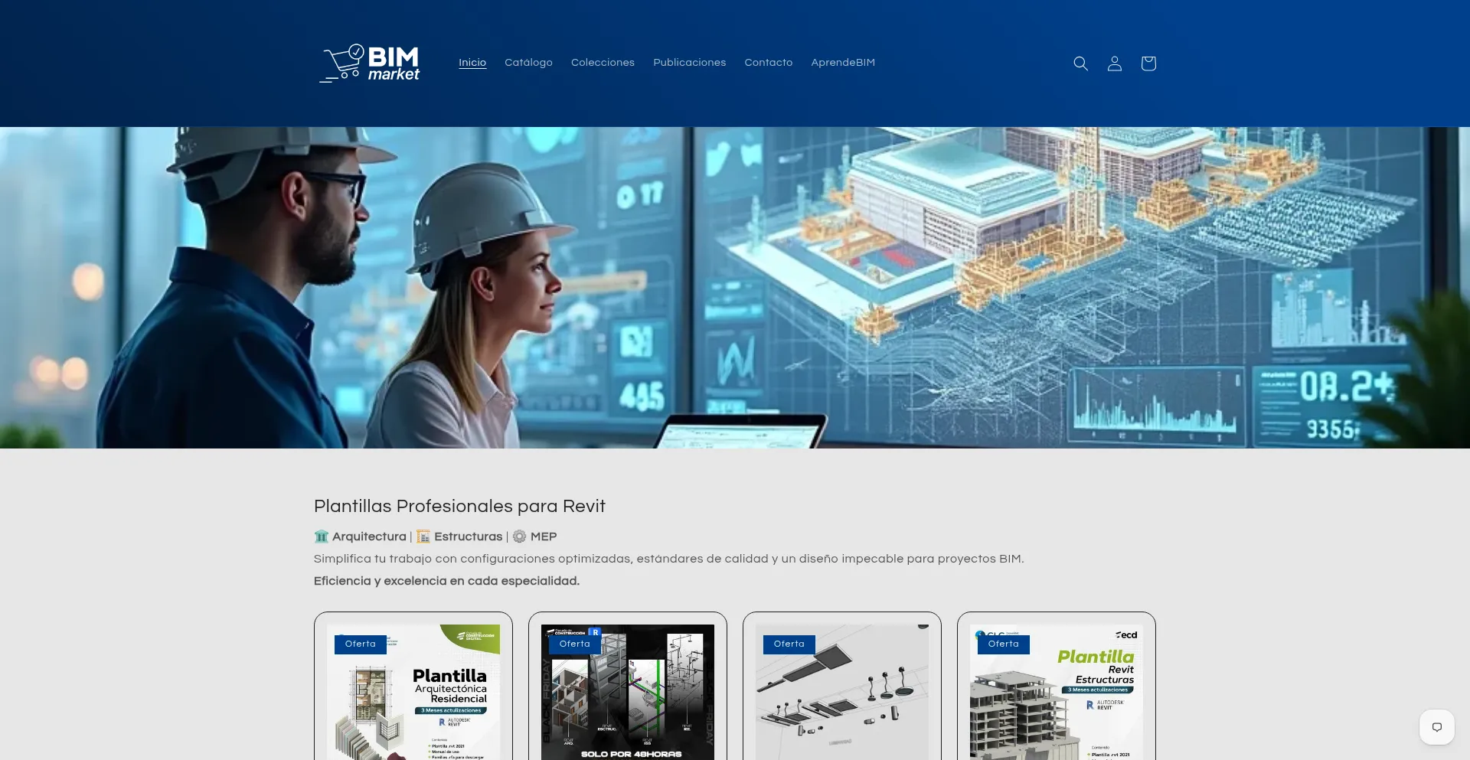Select the heading 'Plantillas Profesionales para Revit'
This screenshot has width=1470, height=760.
pos(459,506)
